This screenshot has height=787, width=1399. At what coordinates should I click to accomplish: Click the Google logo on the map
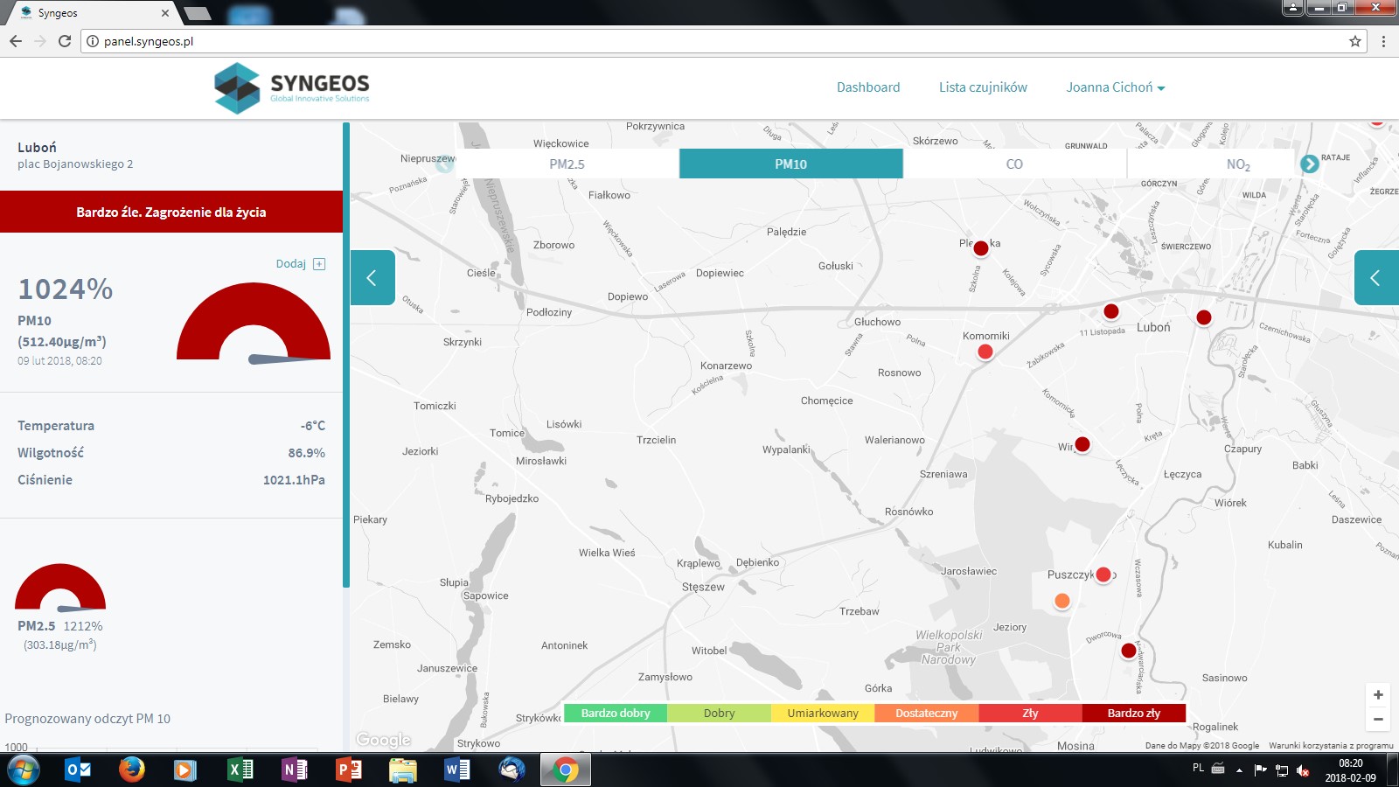pyautogui.click(x=383, y=740)
